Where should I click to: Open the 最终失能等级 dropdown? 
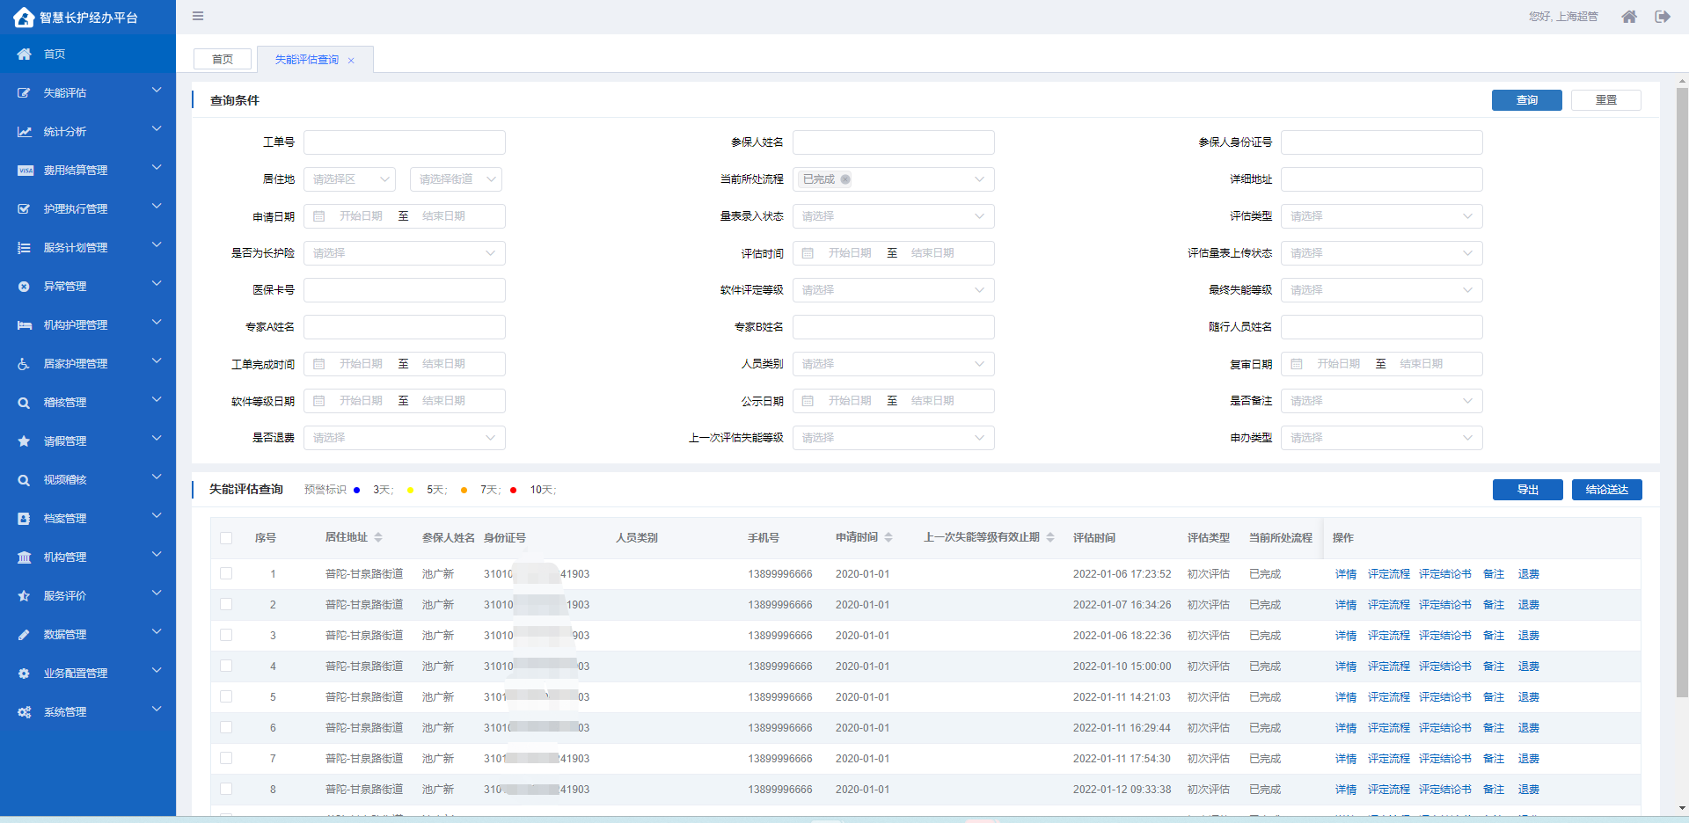point(1382,290)
